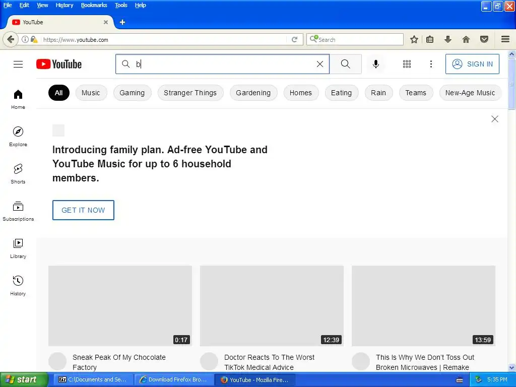The height and width of the screenshot is (387, 516).
Task: Open the Firefox Help menu
Action: coord(140,5)
